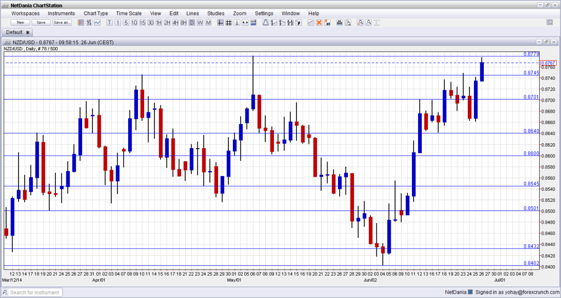
Task: Switch to 10 minute time scale
Action: [134, 22]
